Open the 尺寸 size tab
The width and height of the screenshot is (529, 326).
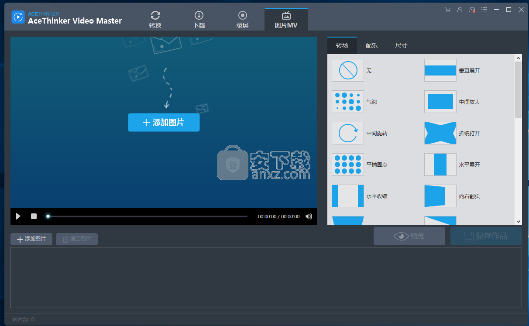401,45
